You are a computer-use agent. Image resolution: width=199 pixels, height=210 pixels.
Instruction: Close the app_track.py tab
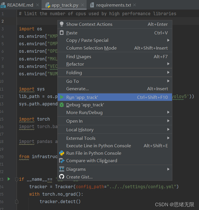tap(83, 5)
